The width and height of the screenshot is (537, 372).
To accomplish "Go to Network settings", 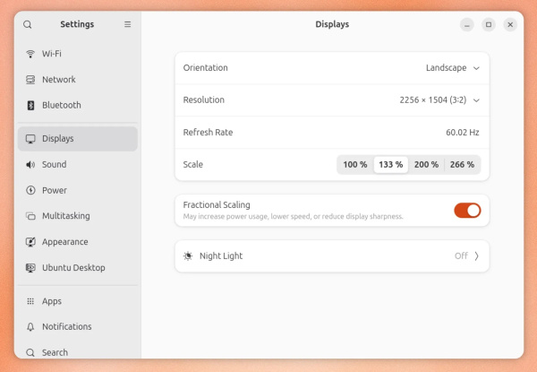I will coord(59,80).
